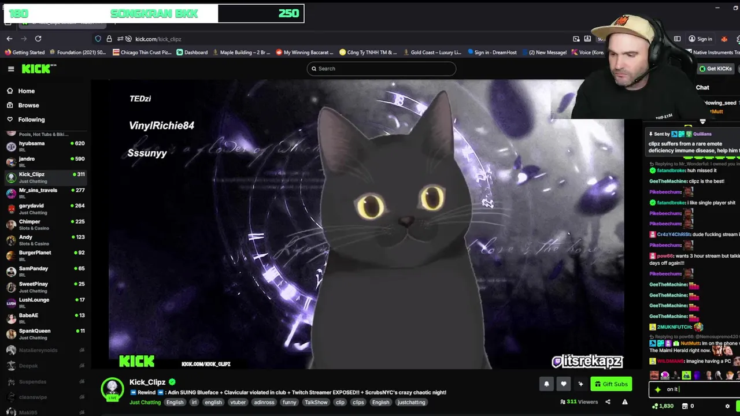Open the Gold Coast Luxury bookmark
This screenshot has height=416, width=740.
(x=432, y=52)
